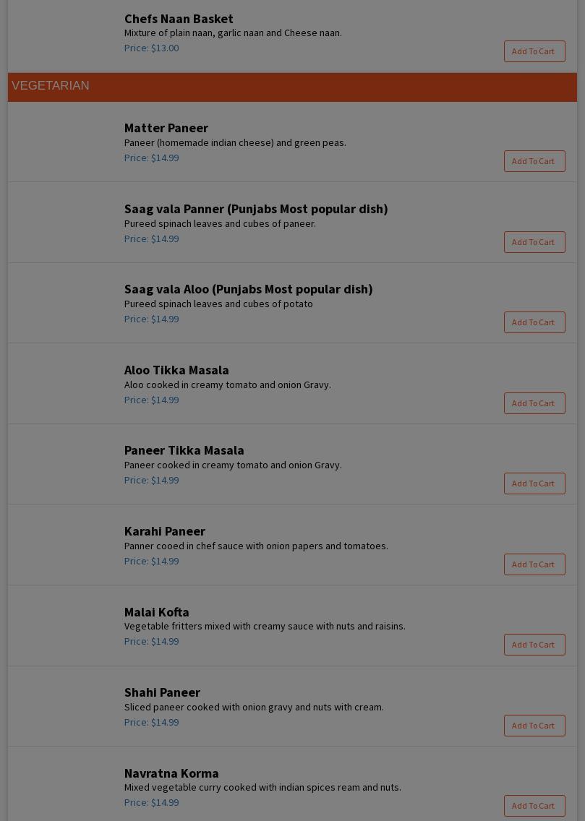585x821 pixels.
Task: Add Saag vala Panner to cart
Action: (534, 242)
